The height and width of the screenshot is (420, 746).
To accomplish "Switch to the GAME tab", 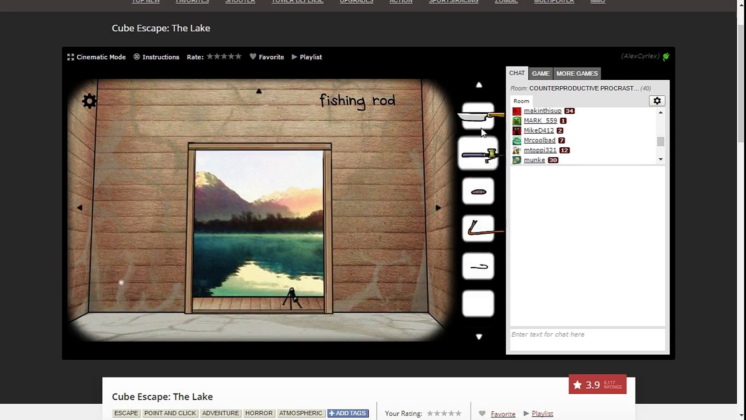I will point(541,73).
